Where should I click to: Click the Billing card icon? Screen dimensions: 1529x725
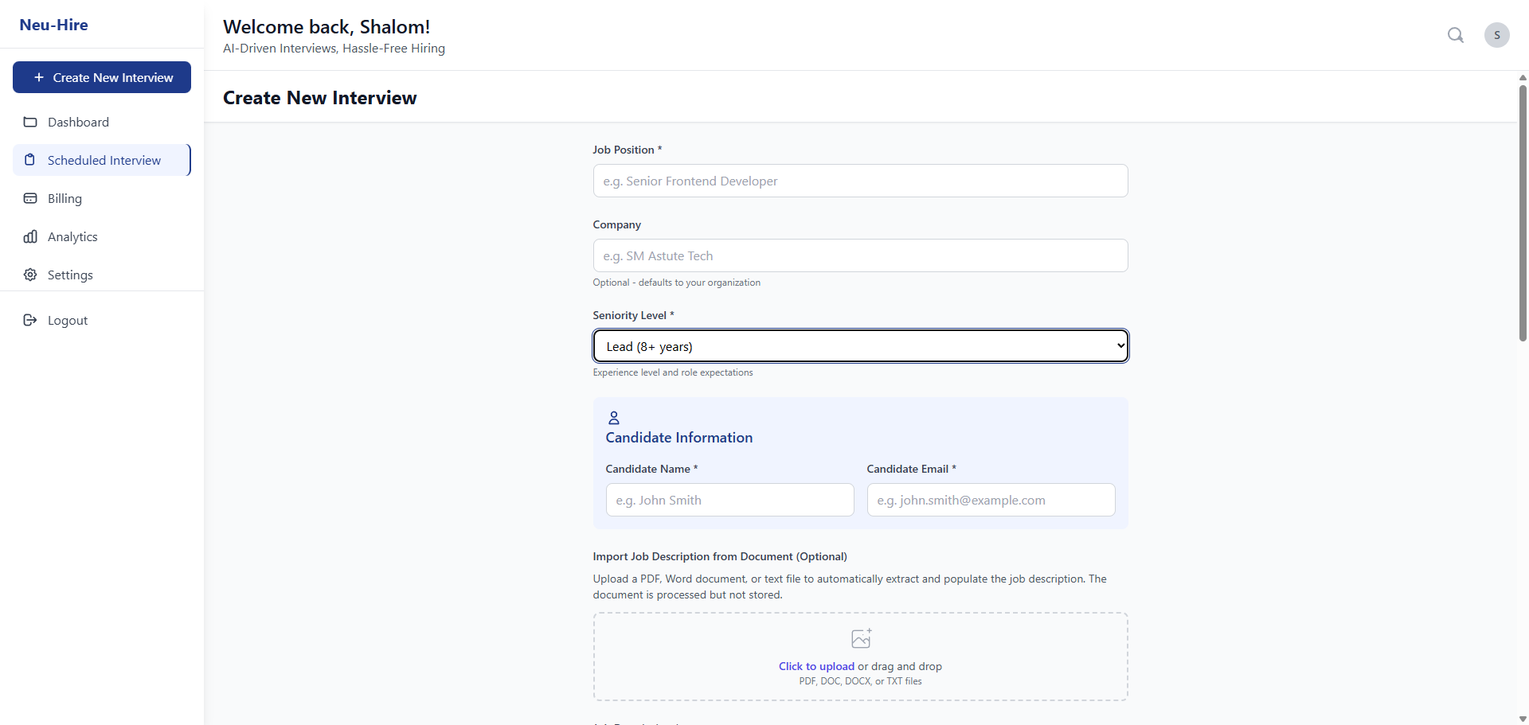point(29,198)
